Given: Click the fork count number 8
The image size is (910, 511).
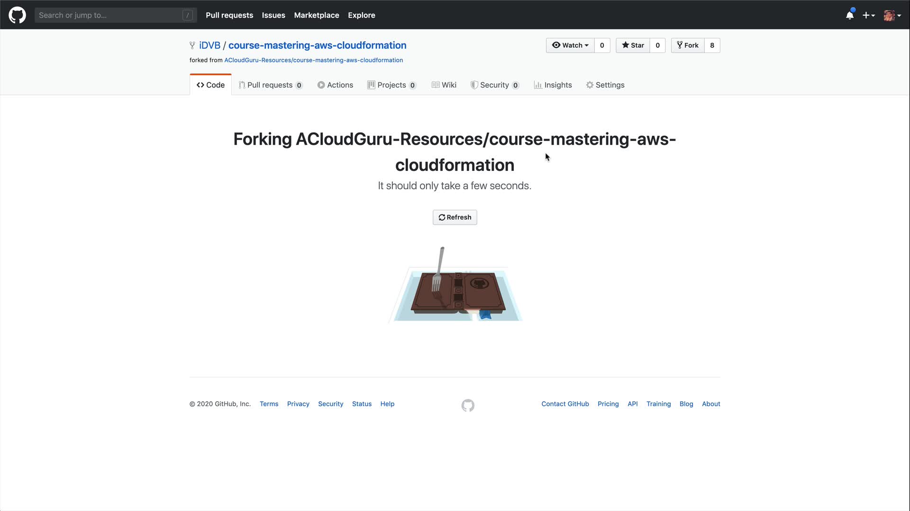Looking at the screenshot, I should [x=712, y=45].
